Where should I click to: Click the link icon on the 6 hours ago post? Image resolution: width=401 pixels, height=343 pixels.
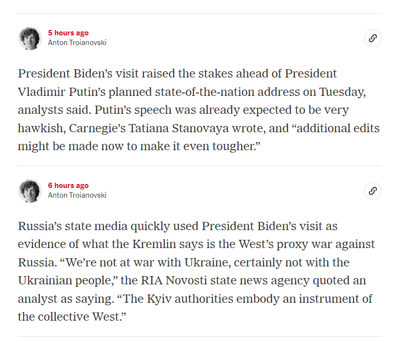(x=372, y=191)
